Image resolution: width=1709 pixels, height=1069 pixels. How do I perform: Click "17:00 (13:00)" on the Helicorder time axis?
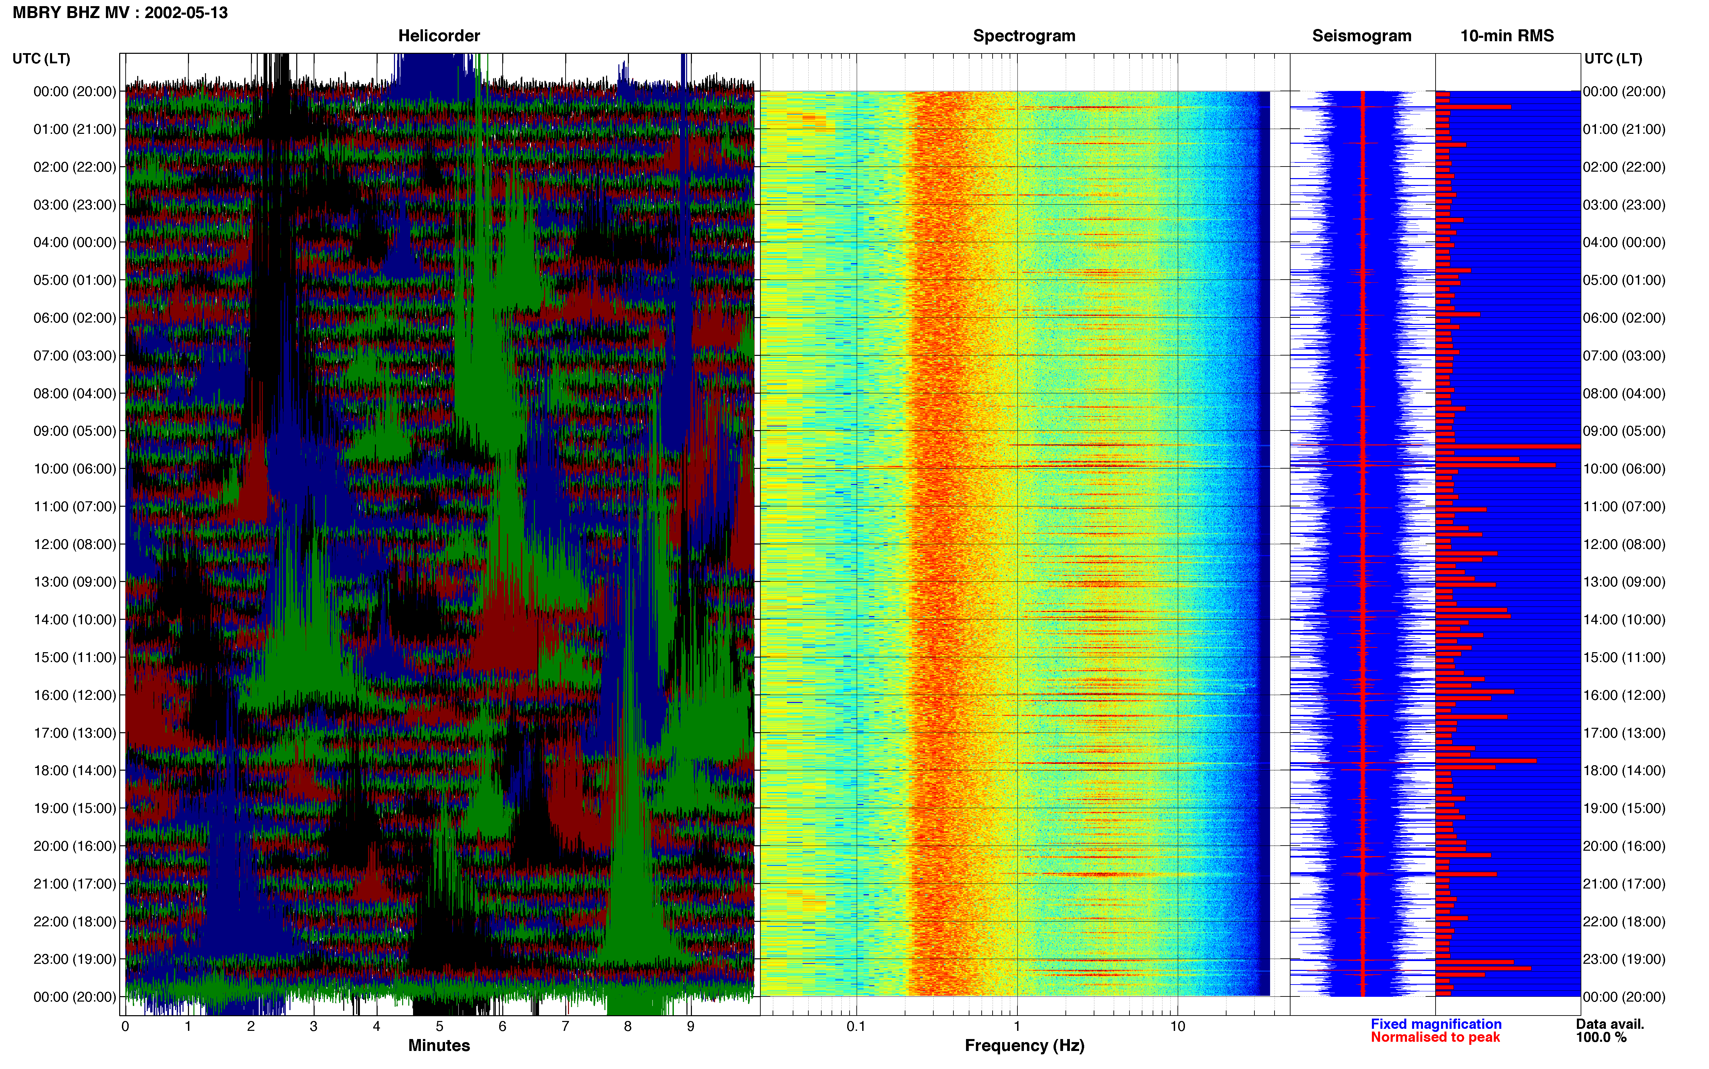75,733
